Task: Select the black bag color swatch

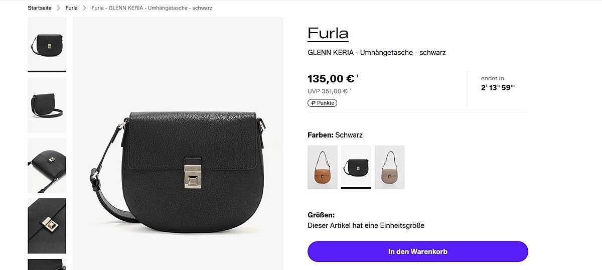Action: tap(356, 167)
